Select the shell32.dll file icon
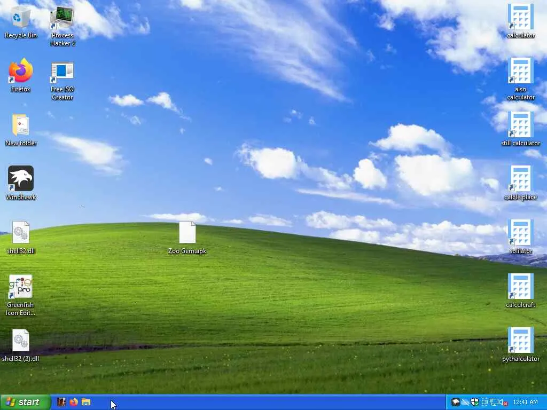This screenshot has height=410, width=547. (21, 237)
